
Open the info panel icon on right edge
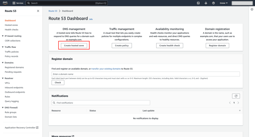(x=252, y=9)
